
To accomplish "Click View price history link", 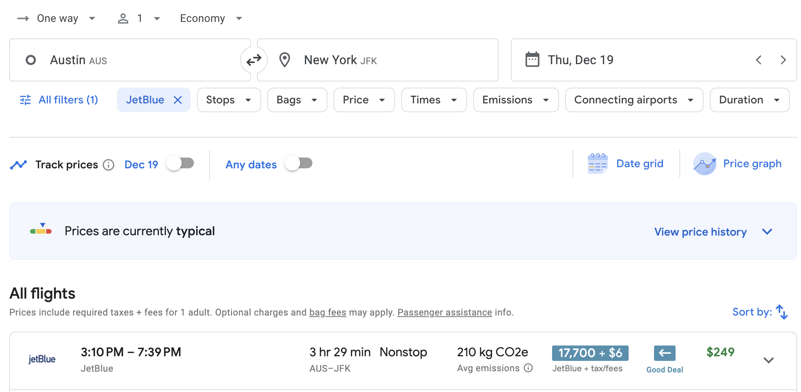I will click(x=701, y=232).
